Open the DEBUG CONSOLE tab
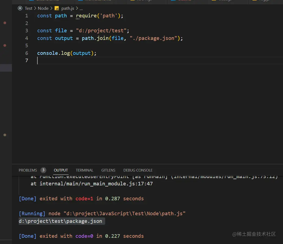283x244 pixels. (138, 170)
